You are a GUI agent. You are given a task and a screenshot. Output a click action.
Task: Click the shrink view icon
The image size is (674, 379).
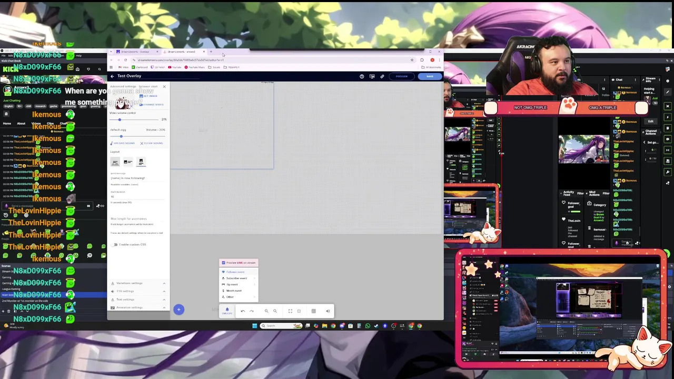pyautogui.click(x=299, y=311)
